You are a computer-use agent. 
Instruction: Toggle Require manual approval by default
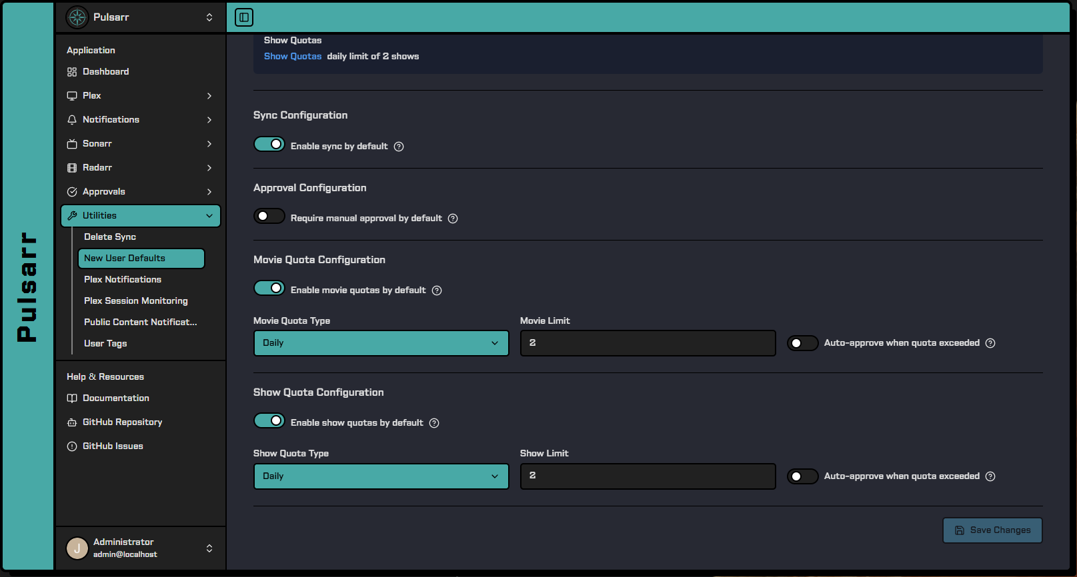point(269,217)
